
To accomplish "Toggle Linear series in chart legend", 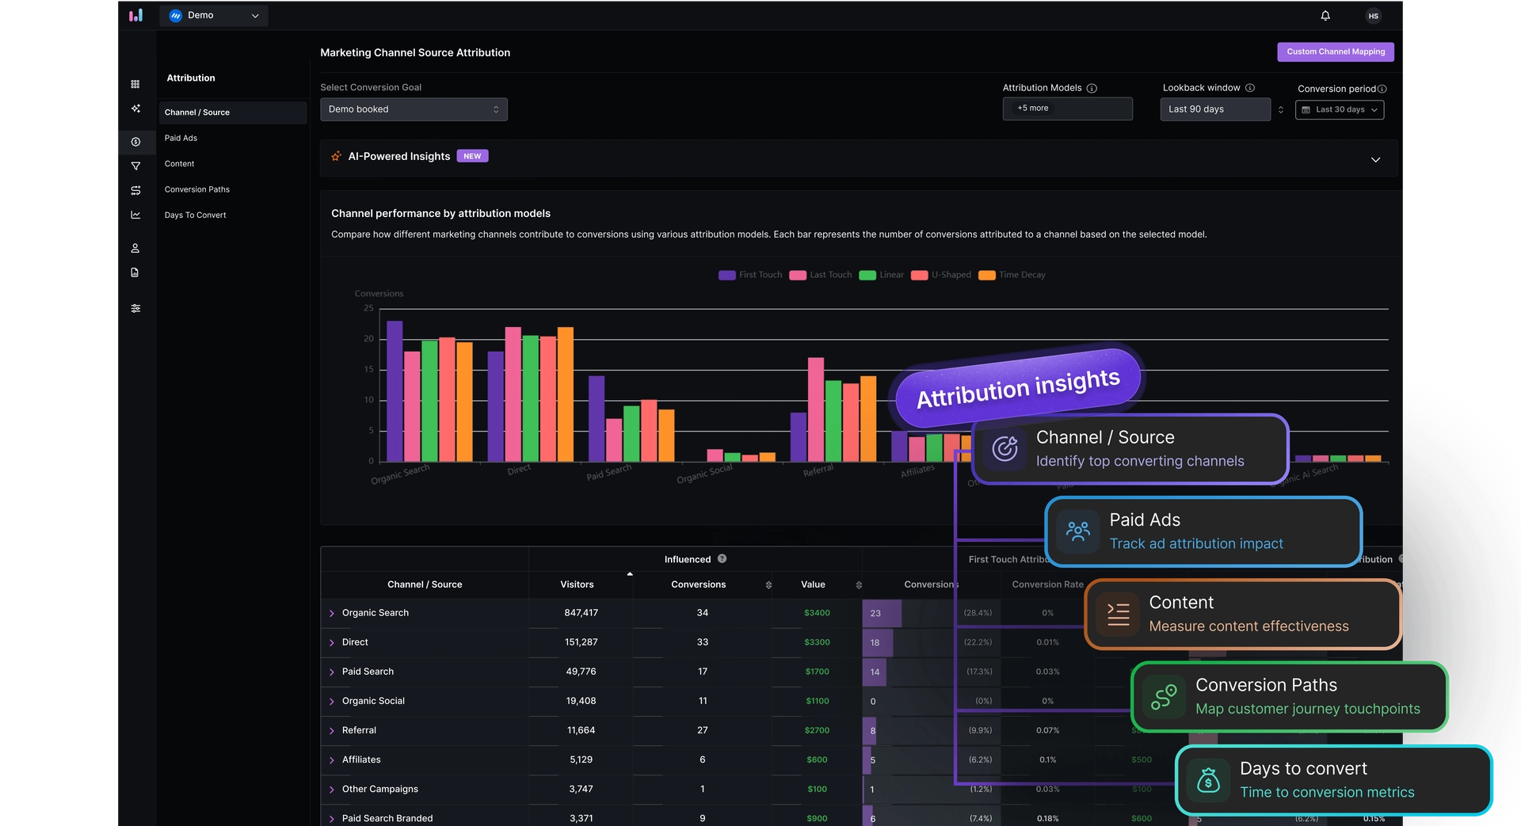I will coord(881,275).
